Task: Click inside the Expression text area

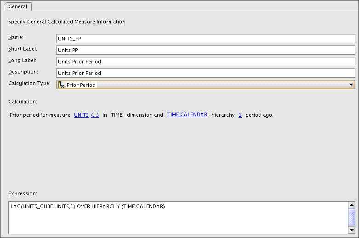Action: [178, 217]
